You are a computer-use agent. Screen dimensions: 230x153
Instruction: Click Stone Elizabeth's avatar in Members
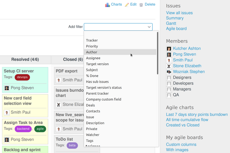tap(169, 66)
